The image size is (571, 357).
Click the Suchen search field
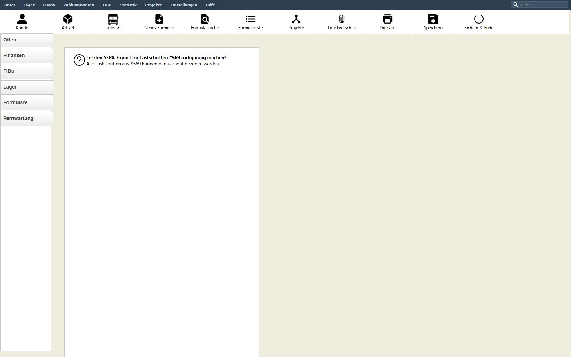(x=540, y=5)
